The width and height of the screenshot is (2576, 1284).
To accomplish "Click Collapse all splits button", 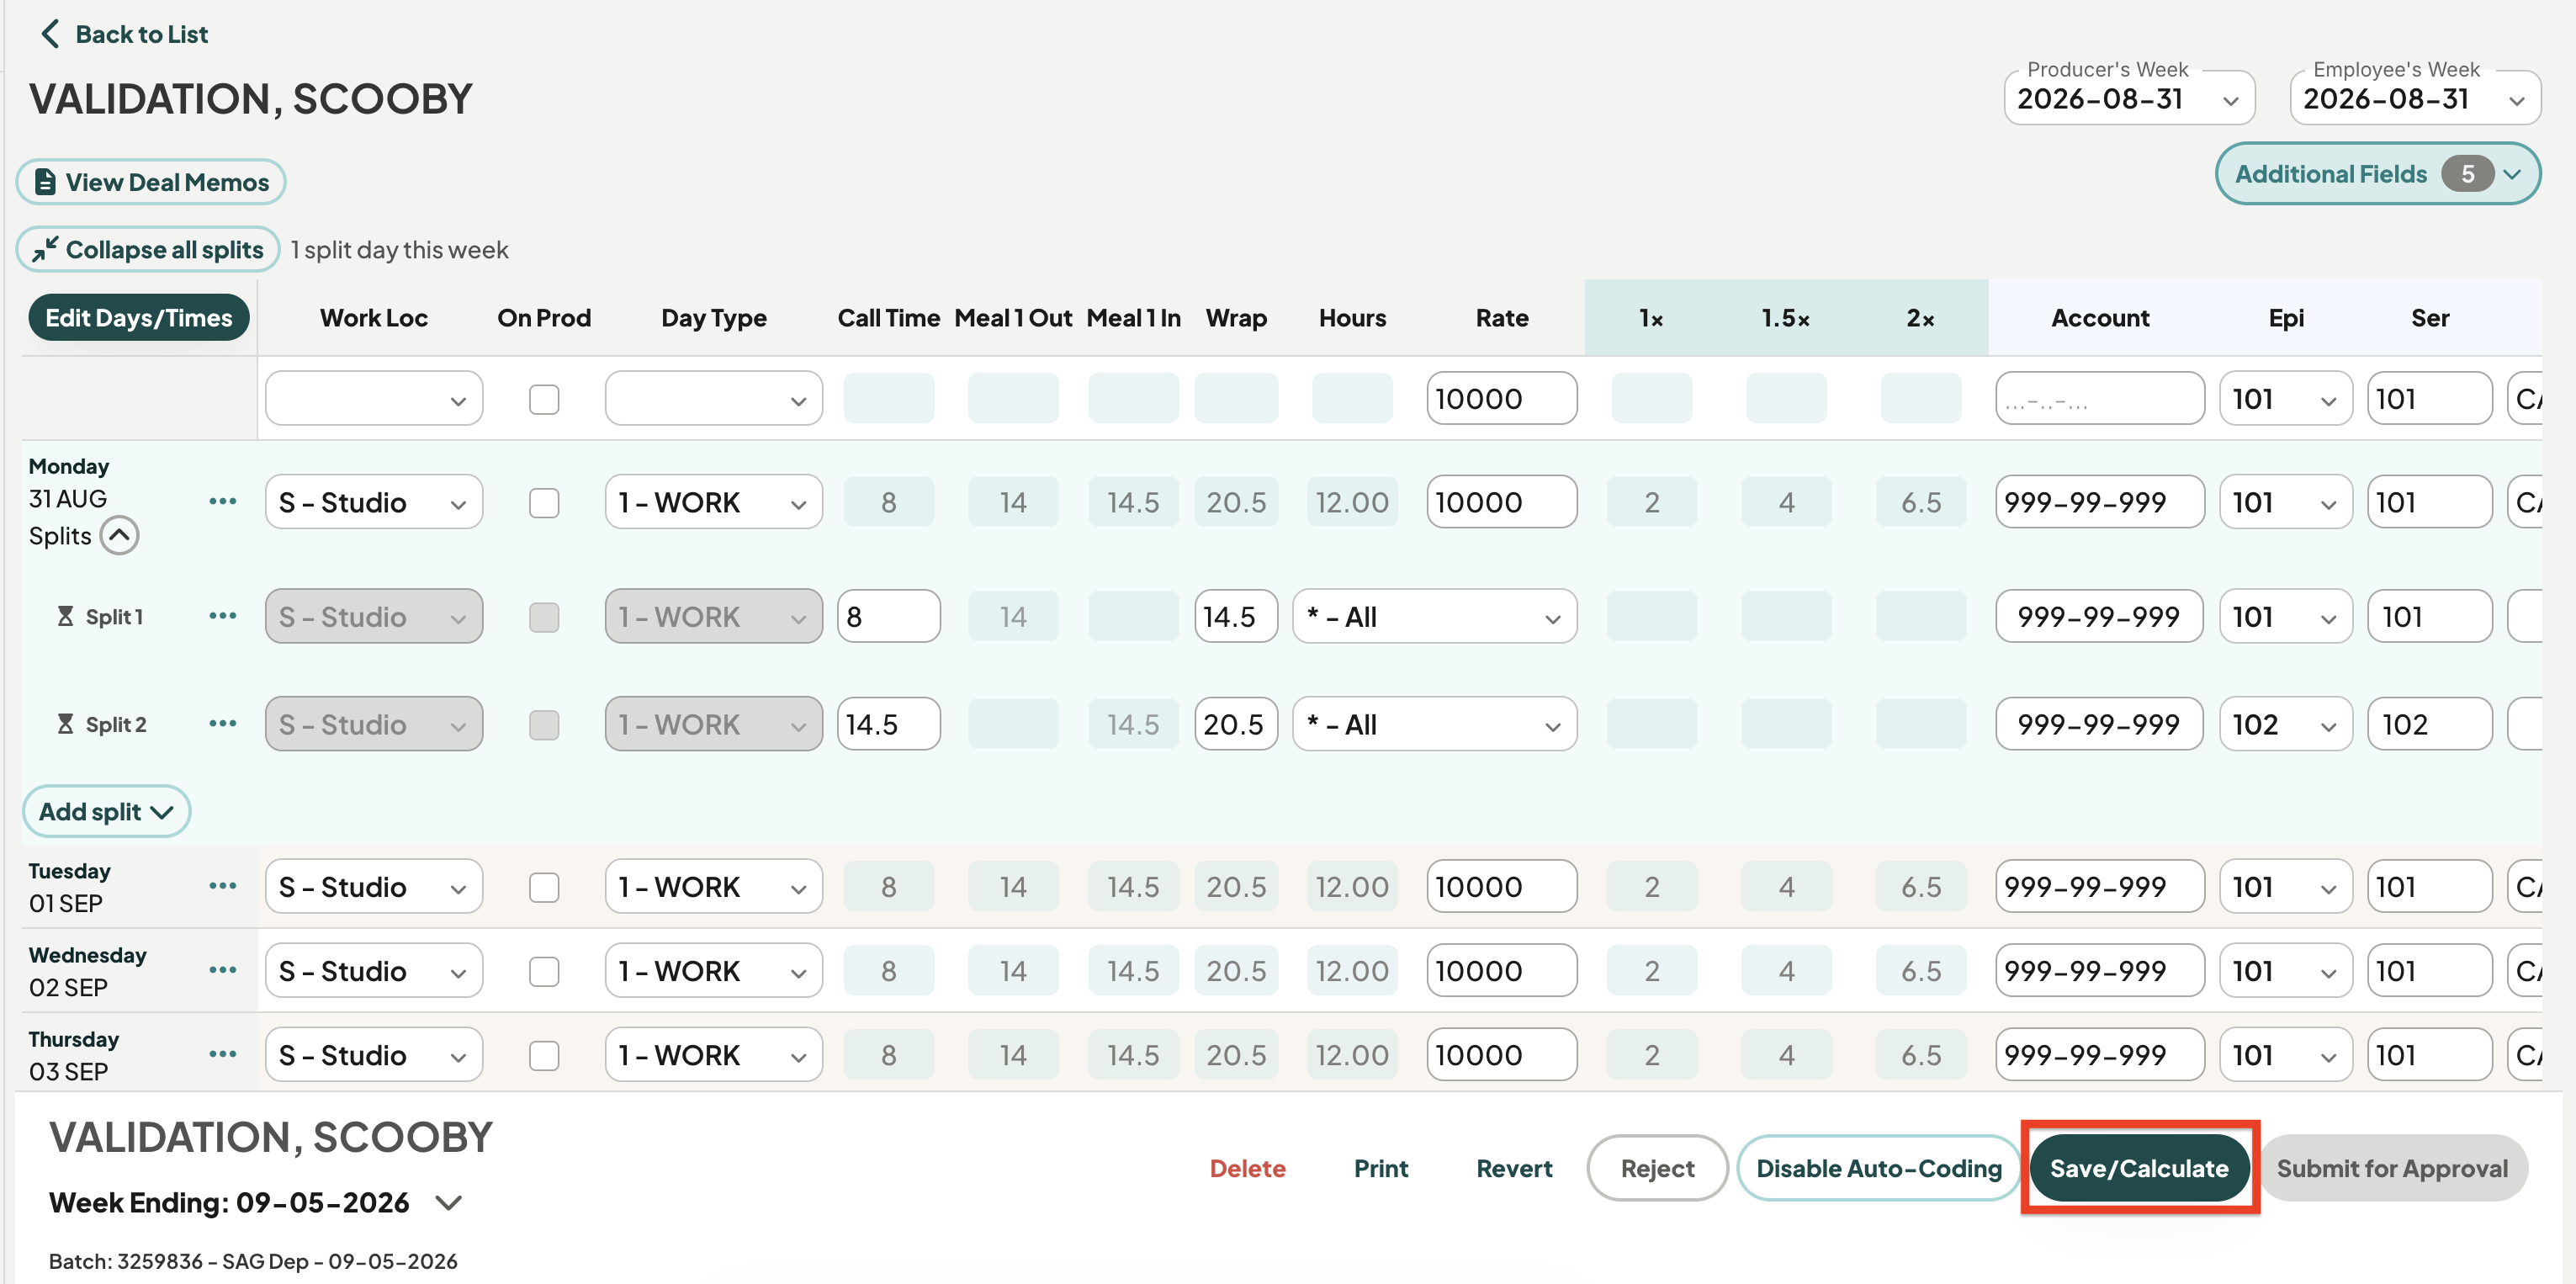I will point(148,249).
